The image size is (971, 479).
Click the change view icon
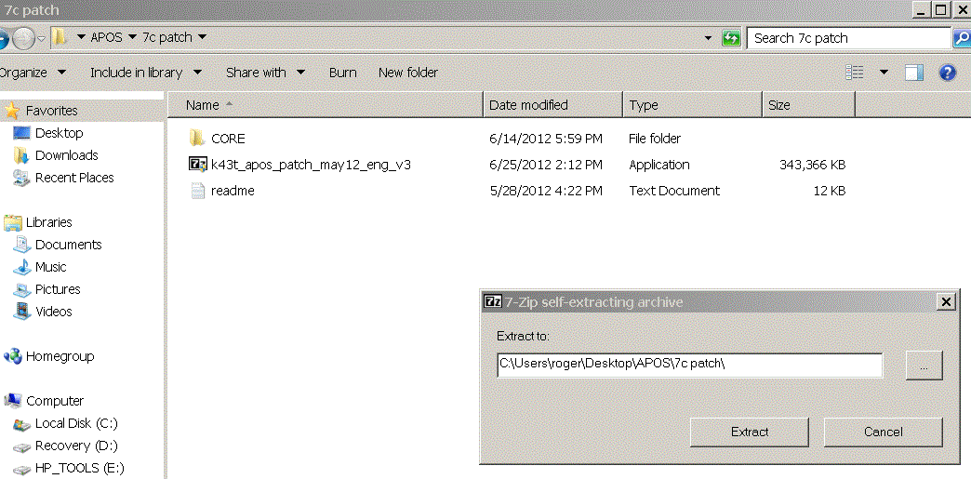(855, 73)
